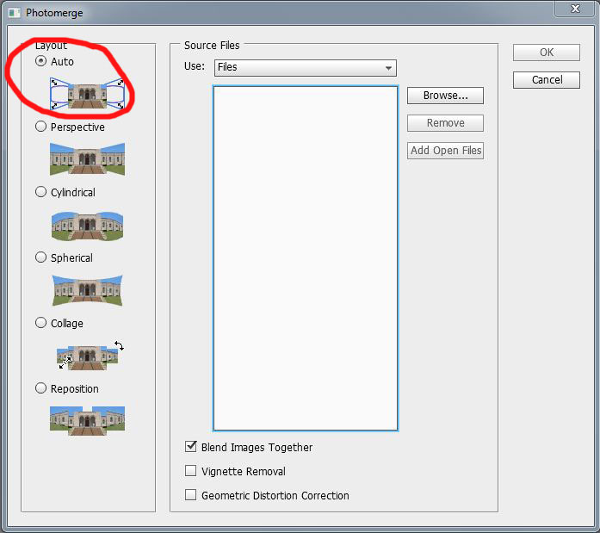Cancel the Photomerge dialog

(547, 80)
